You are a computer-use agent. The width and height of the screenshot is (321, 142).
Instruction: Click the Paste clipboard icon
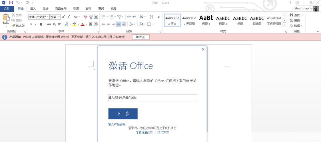click(x=6, y=18)
